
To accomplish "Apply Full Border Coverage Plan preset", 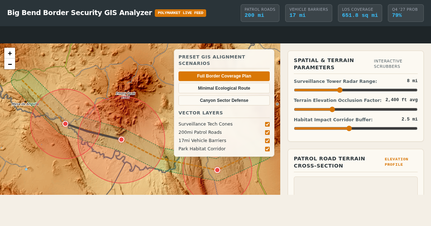I will (x=224, y=76).
